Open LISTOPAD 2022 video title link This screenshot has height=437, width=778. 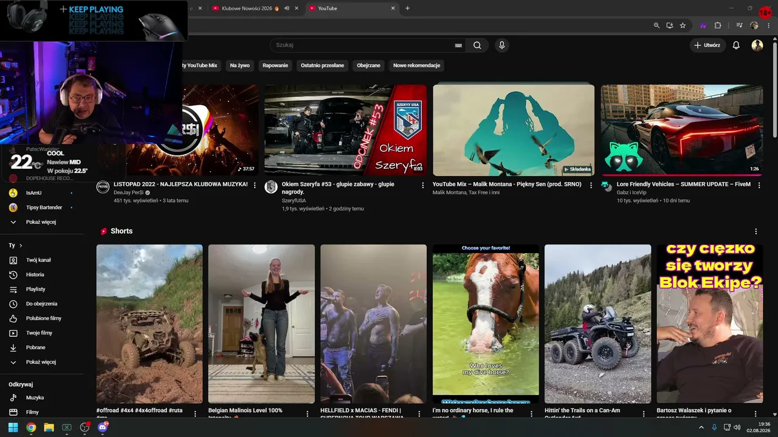pyautogui.click(x=181, y=184)
